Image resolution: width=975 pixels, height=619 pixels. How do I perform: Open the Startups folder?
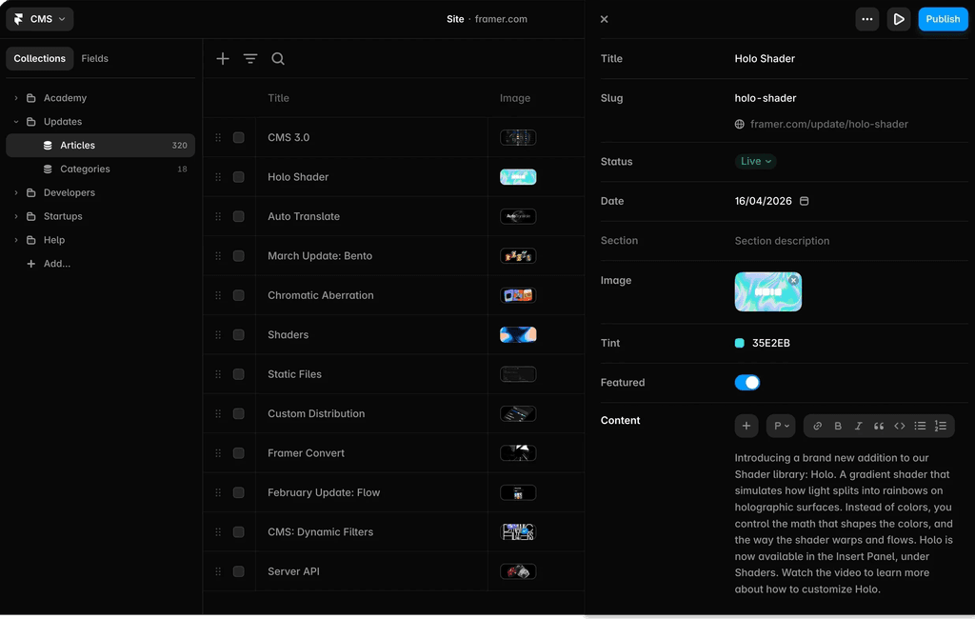tap(63, 216)
